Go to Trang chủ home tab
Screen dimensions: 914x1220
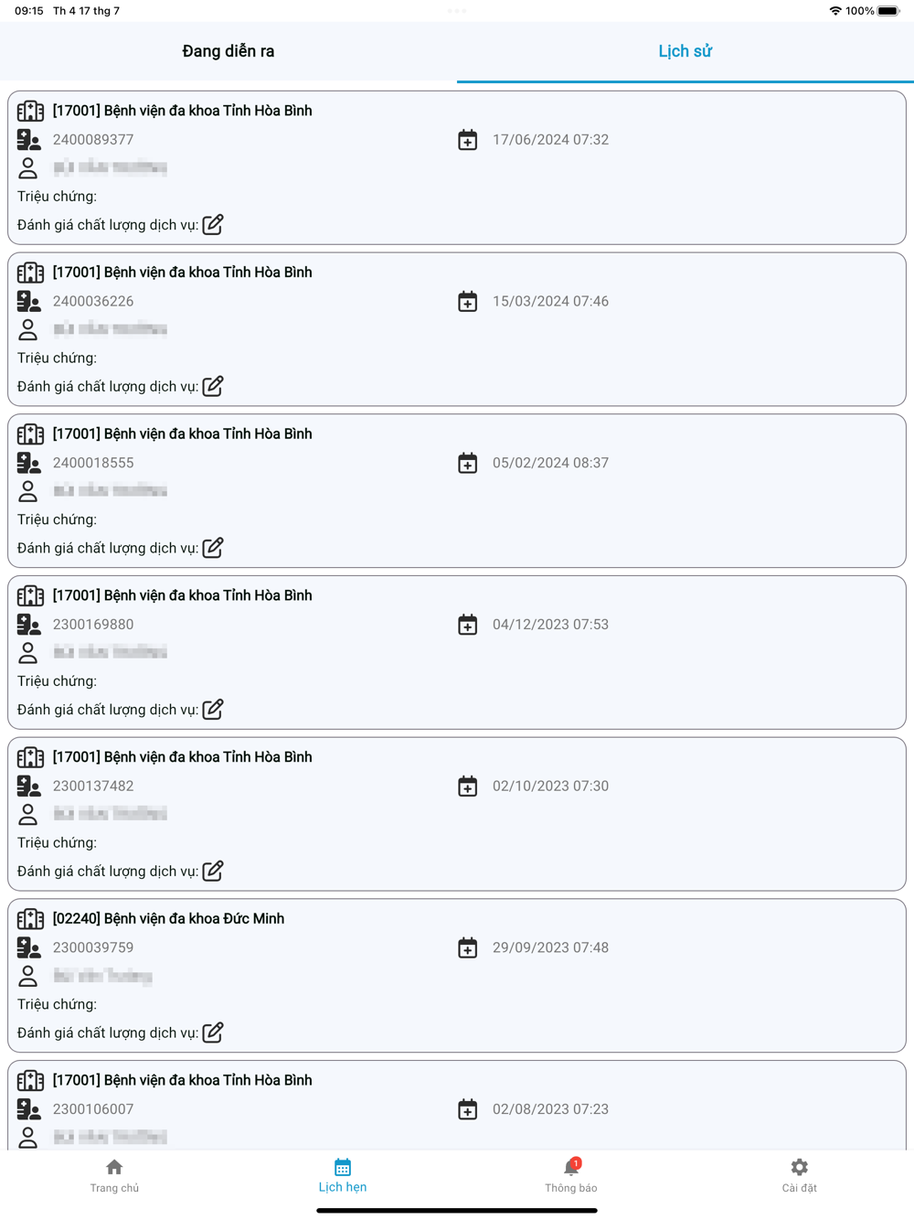(x=114, y=1176)
